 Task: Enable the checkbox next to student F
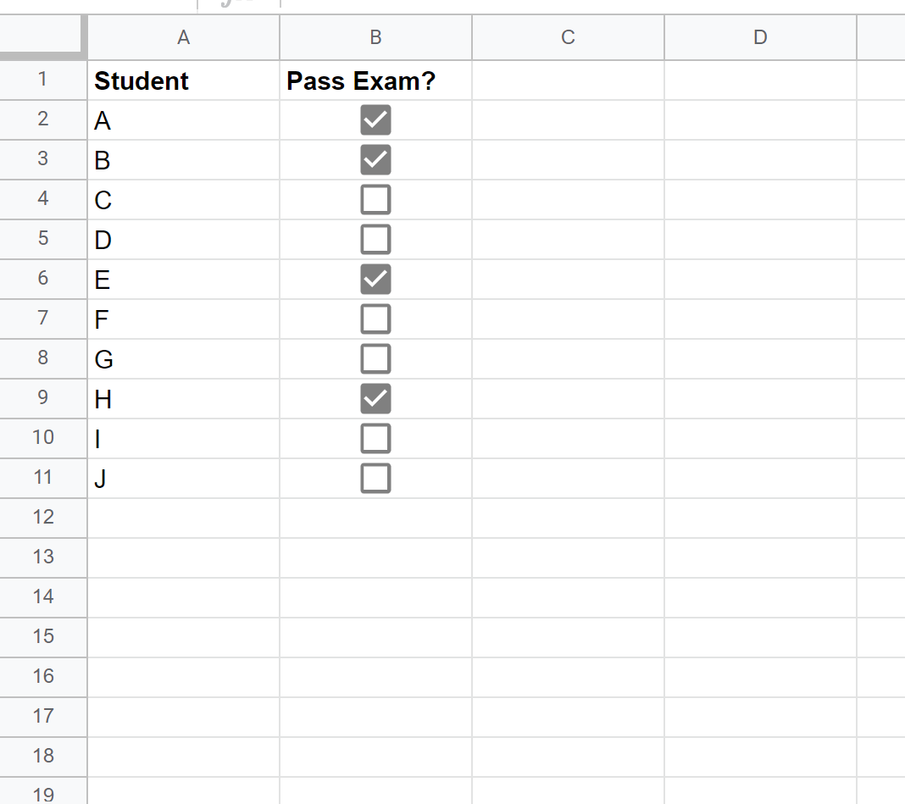coord(375,319)
